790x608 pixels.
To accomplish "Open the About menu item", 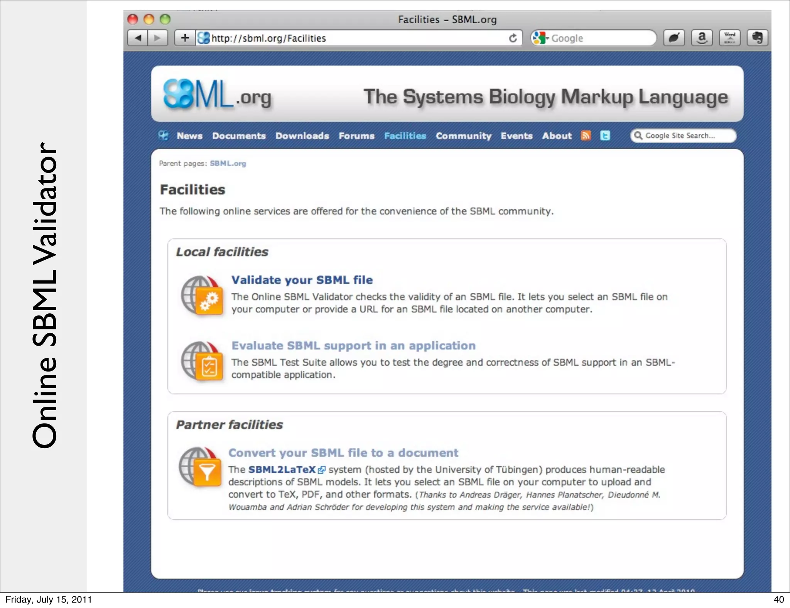I will [x=557, y=136].
